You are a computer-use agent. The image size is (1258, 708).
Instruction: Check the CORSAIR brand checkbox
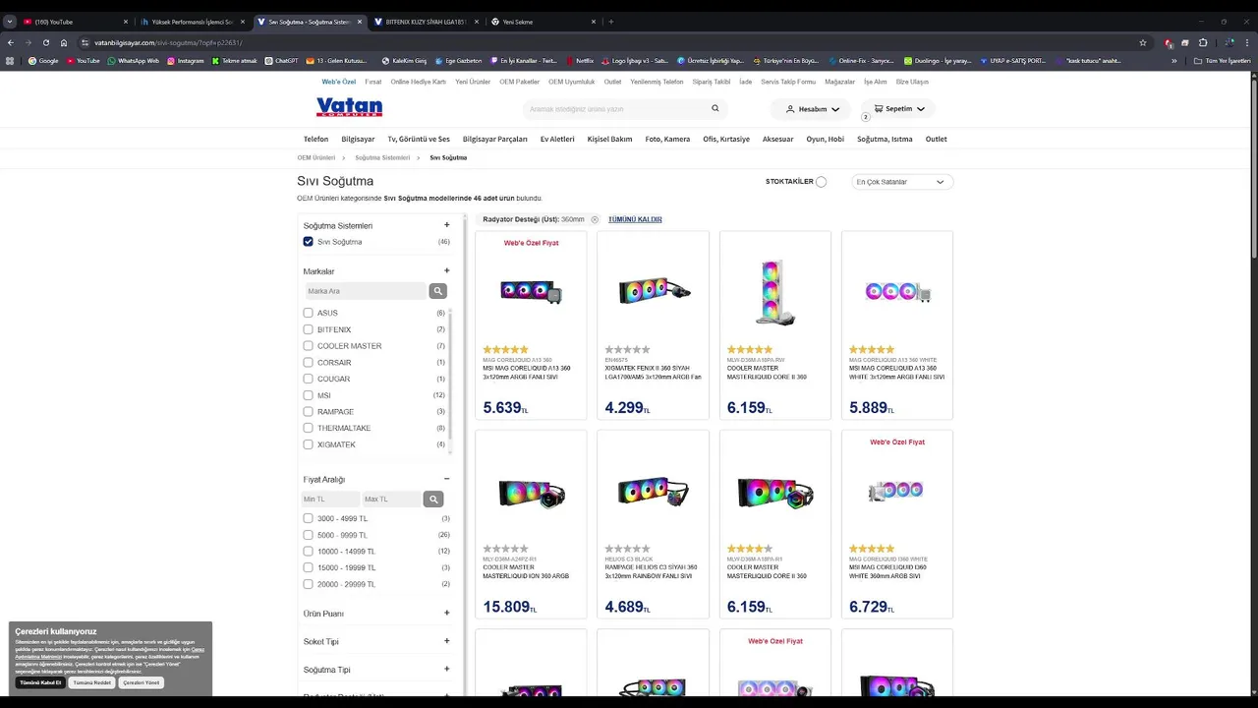pyautogui.click(x=308, y=363)
